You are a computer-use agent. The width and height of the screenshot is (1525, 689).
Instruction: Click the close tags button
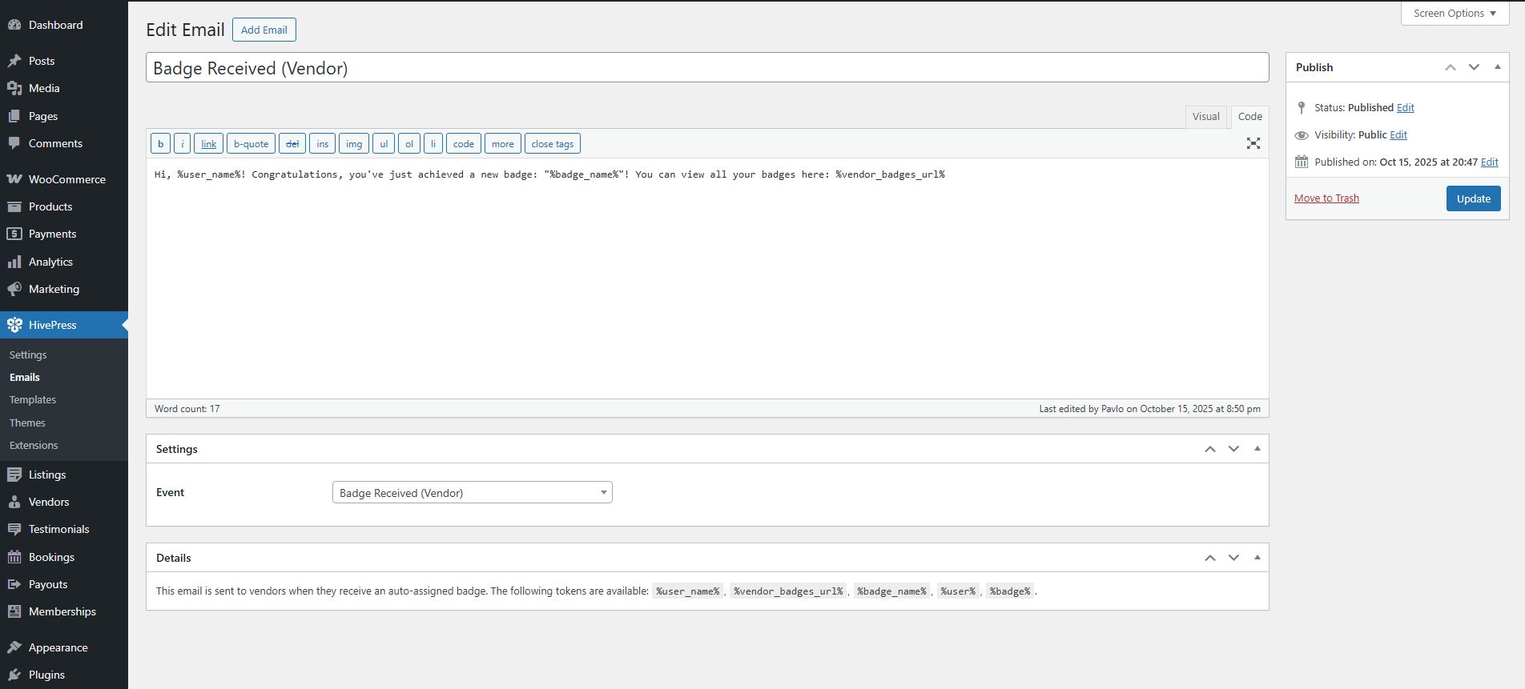tap(553, 144)
